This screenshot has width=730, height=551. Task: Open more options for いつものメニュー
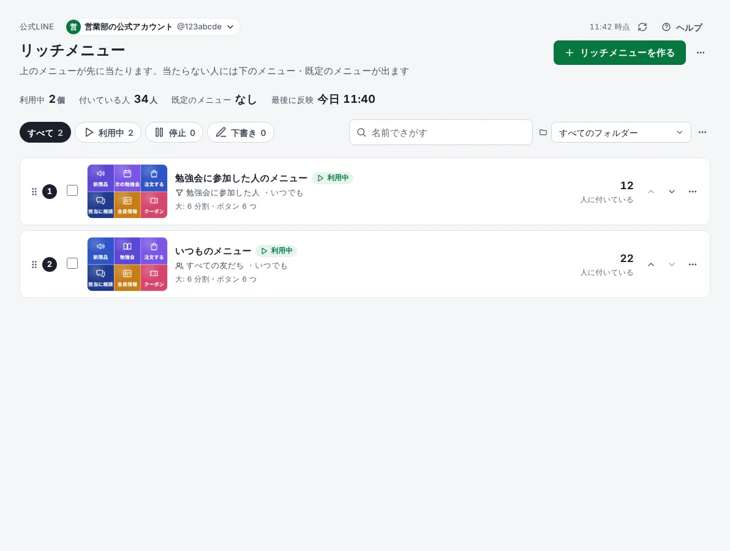tap(692, 264)
